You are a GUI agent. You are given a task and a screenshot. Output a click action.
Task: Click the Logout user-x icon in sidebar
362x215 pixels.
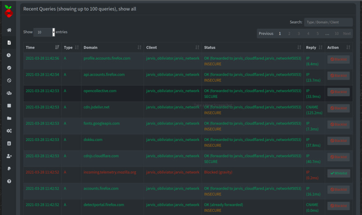(9, 156)
